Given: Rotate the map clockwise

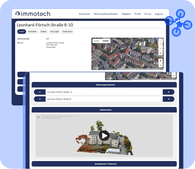Looking at the screenshot, I should point(161,45).
